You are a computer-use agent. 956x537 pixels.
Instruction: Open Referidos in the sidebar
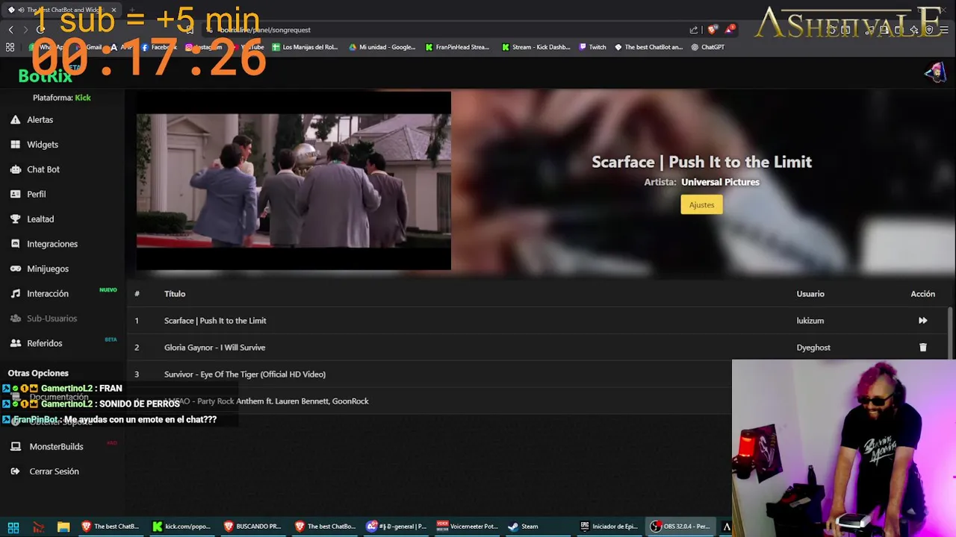[x=44, y=343]
